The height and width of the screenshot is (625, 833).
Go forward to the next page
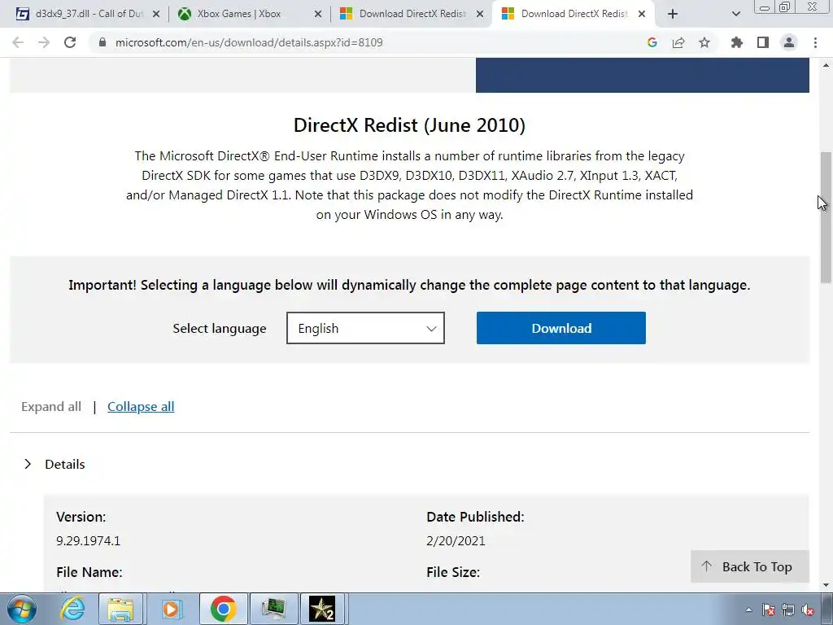tap(44, 42)
